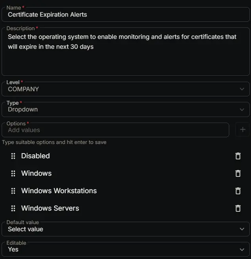
Task: Delete the Windows Servers option
Action: pos(238,208)
